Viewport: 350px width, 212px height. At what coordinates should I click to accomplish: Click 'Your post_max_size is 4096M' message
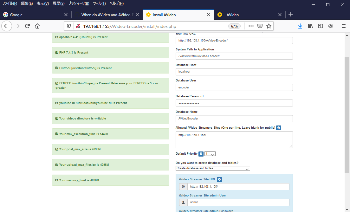[x=111, y=149]
